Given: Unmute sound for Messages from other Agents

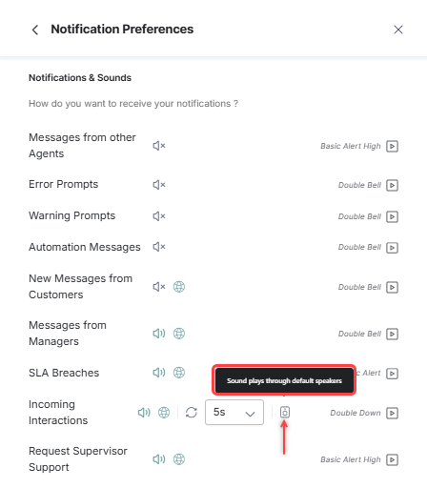Looking at the screenshot, I should click(159, 146).
